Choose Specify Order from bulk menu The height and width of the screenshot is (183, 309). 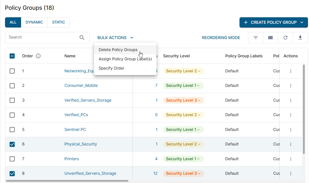click(111, 68)
